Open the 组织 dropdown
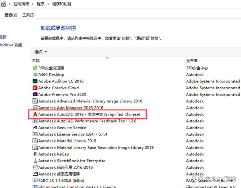The image size is (241, 188). pos(41,52)
